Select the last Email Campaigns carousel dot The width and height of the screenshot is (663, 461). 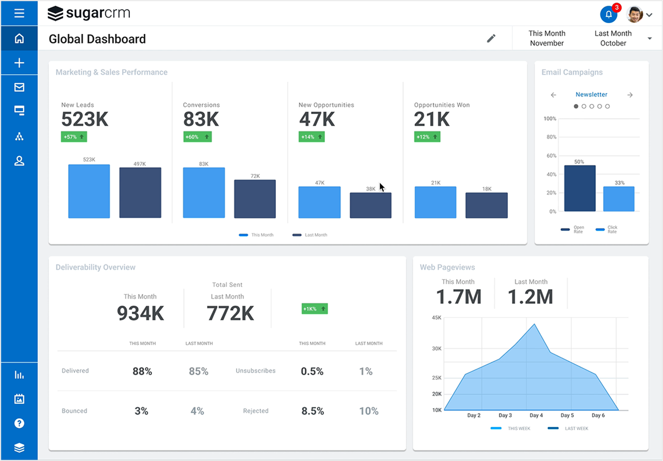click(607, 106)
